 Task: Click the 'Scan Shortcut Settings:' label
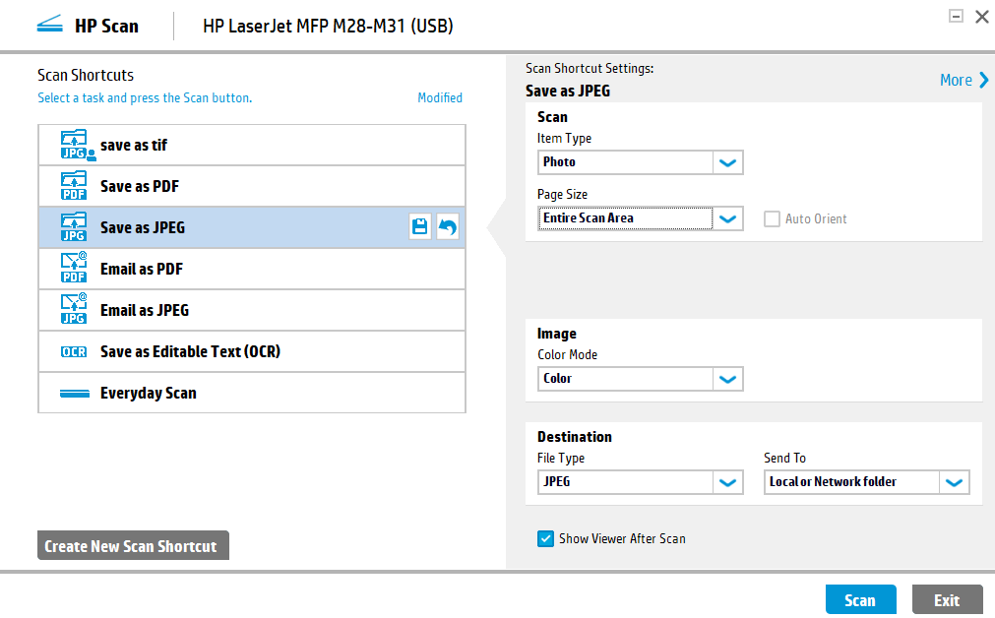pos(590,68)
